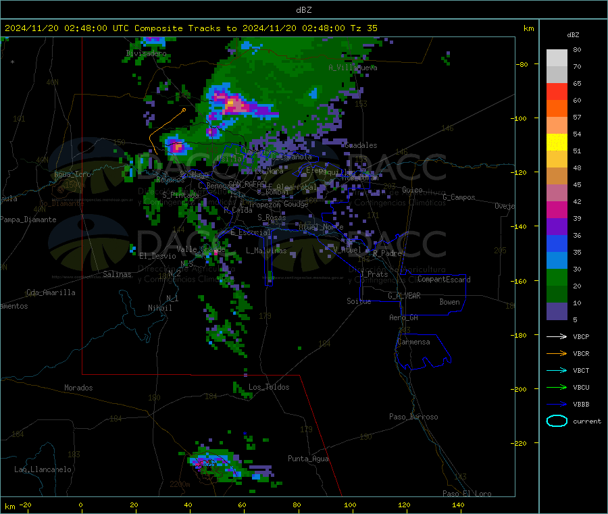Click the 'Cda_Amarilla' map label
The image size is (608, 514).
click(51, 292)
